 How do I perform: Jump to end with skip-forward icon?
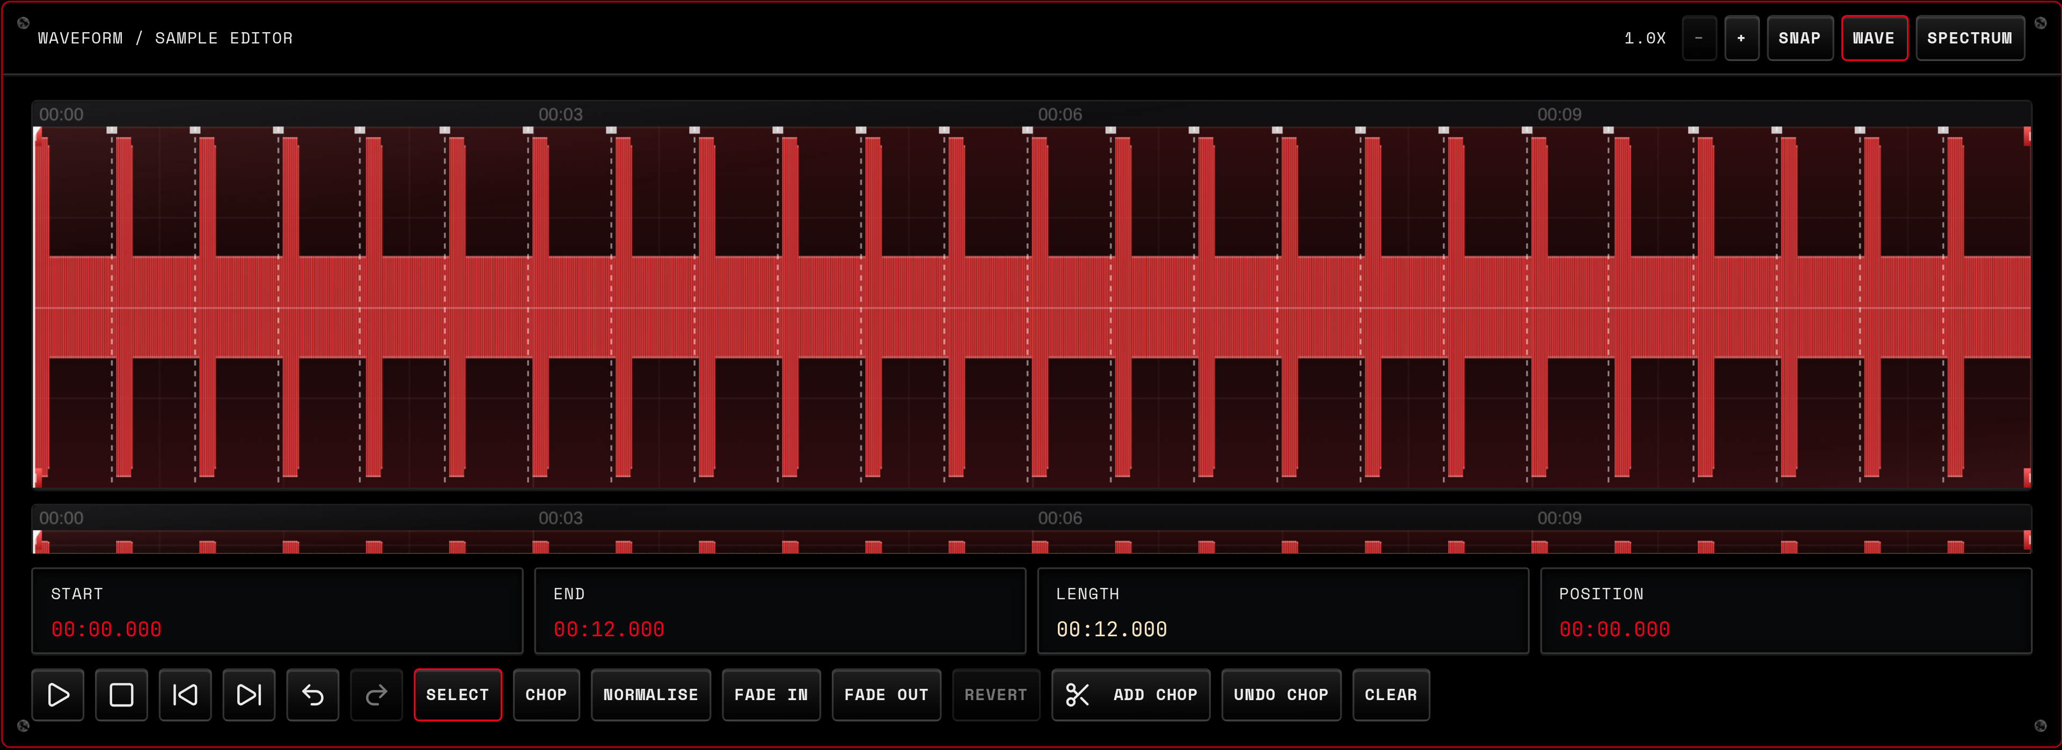click(x=249, y=695)
